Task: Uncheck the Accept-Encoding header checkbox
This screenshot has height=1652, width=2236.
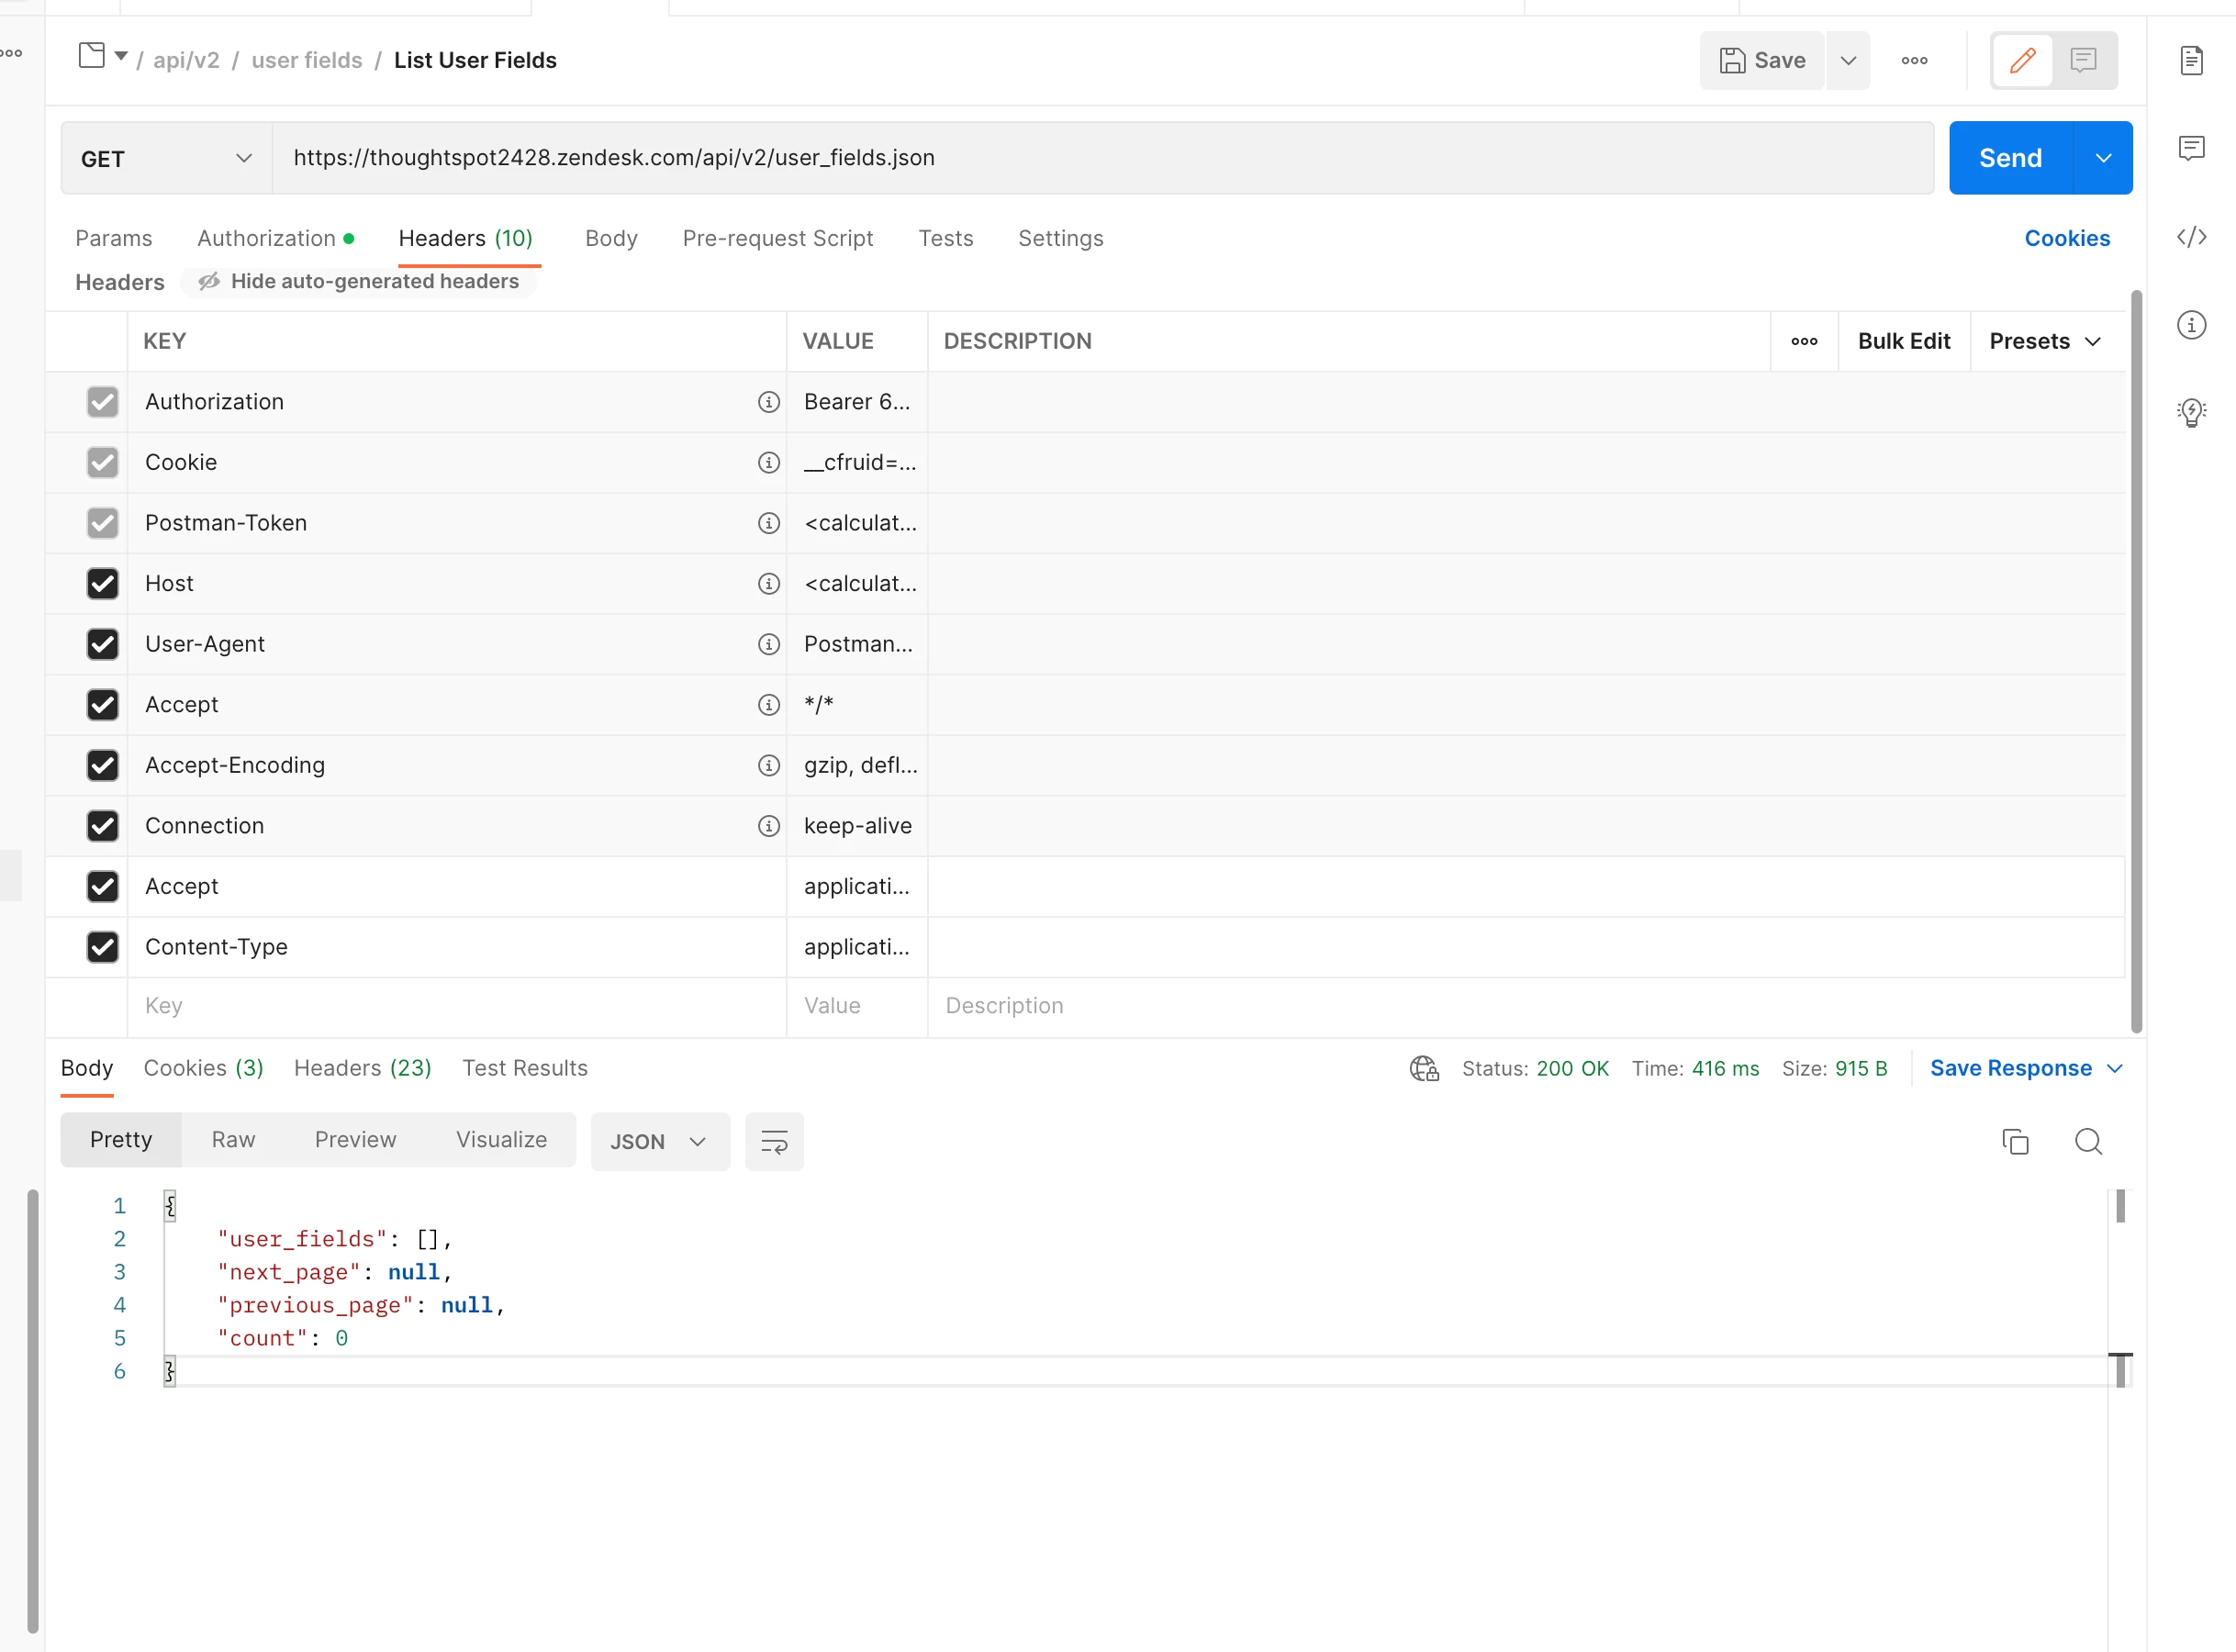Action: point(102,766)
